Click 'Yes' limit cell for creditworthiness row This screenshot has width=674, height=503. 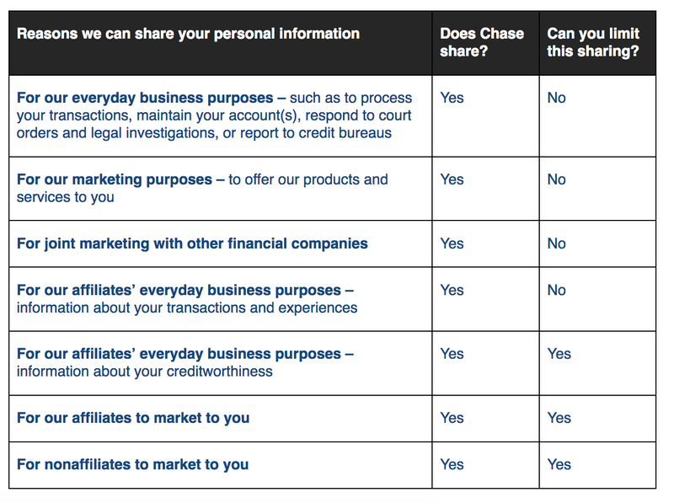[559, 353]
